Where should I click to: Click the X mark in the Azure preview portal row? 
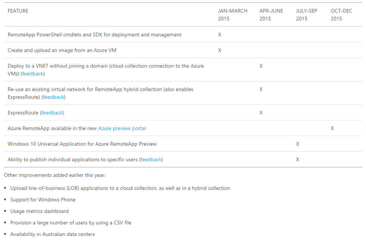point(332,128)
